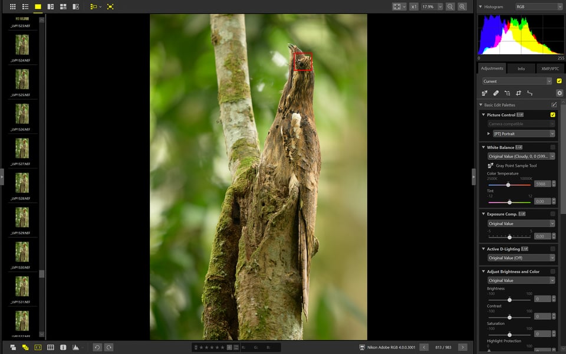The image size is (566, 354).
Task: Enable Adjust Brightness and Color checkbox
Action: pos(552,271)
